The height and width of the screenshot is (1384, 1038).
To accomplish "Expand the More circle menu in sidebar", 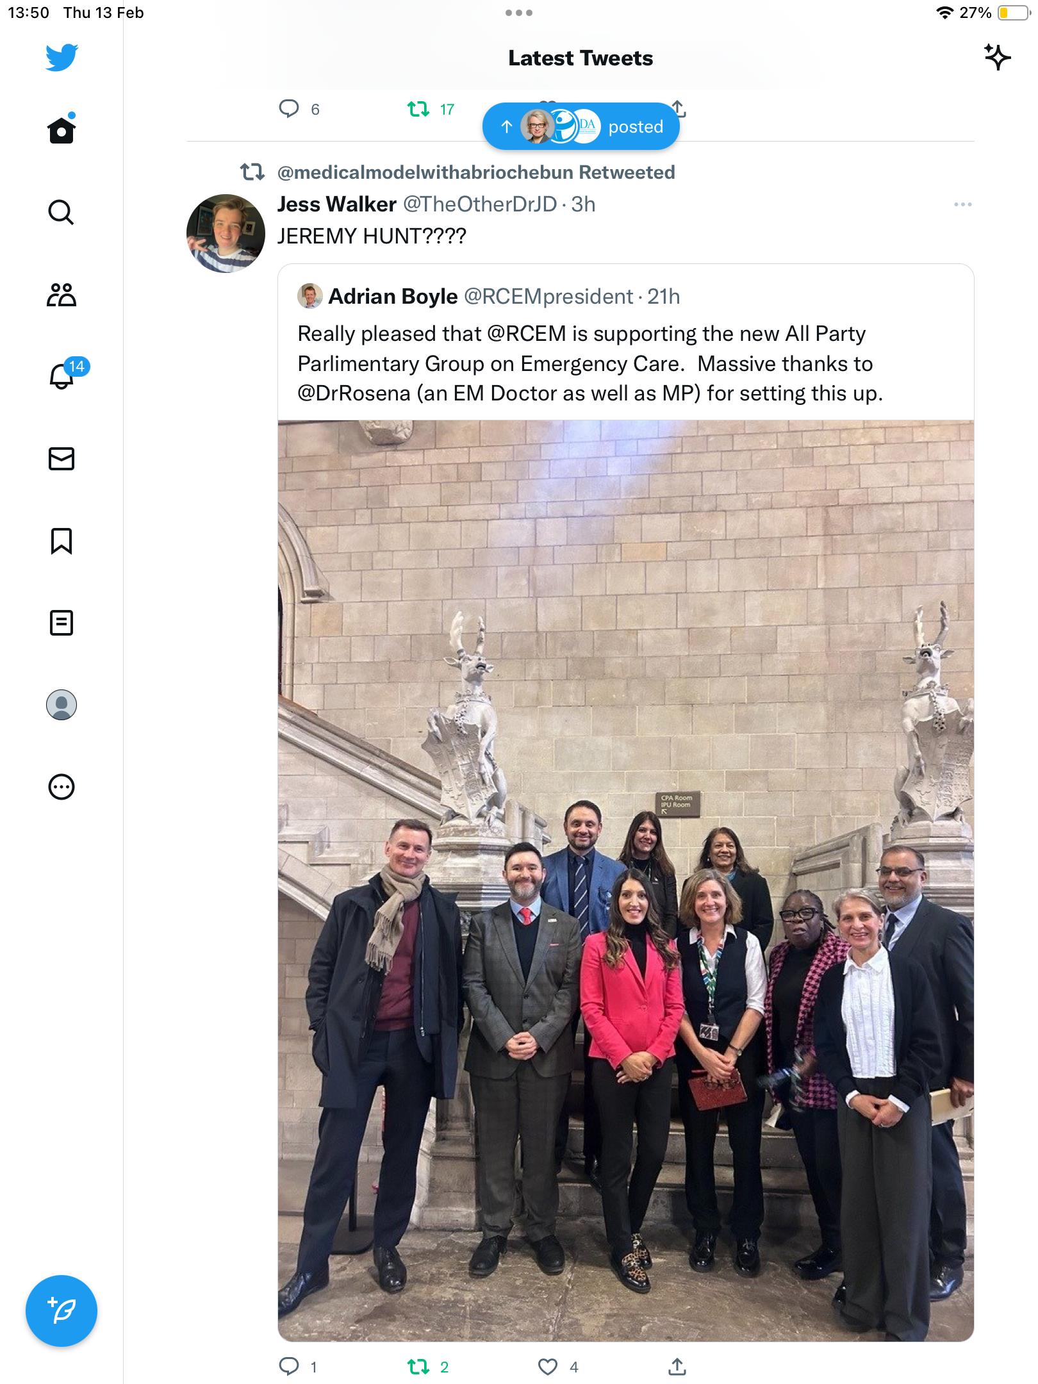I will [x=62, y=787].
